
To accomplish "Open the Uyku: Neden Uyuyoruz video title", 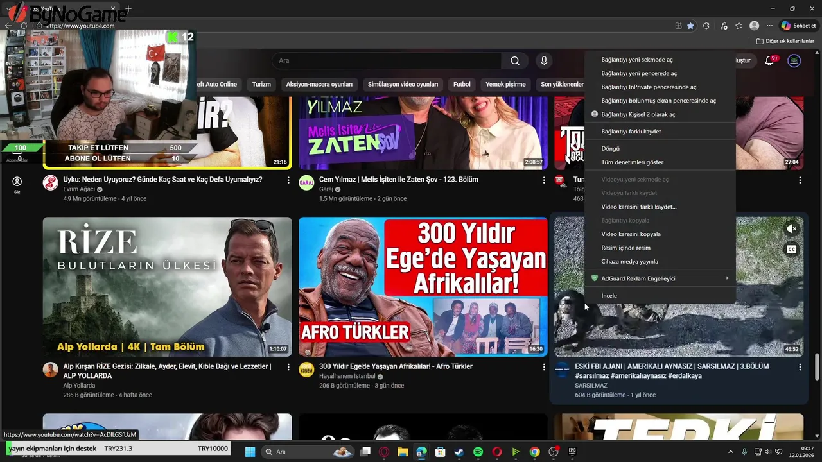I will click(162, 180).
